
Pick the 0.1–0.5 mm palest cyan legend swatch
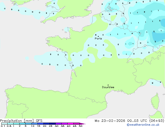pyautogui.click(x=4, y=124)
